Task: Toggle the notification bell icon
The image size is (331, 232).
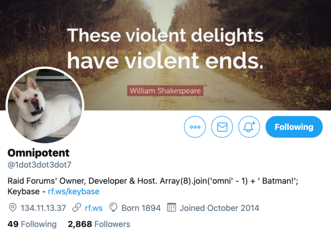Action: click(x=249, y=127)
